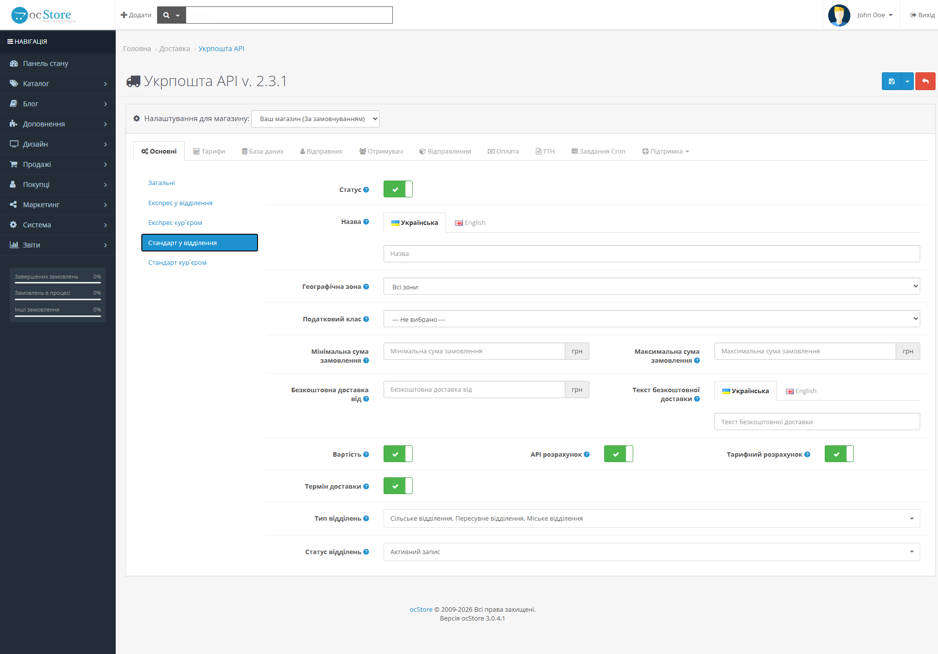Switch to the Відправлення tab
This screenshot has height=654, width=938.
tap(445, 151)
